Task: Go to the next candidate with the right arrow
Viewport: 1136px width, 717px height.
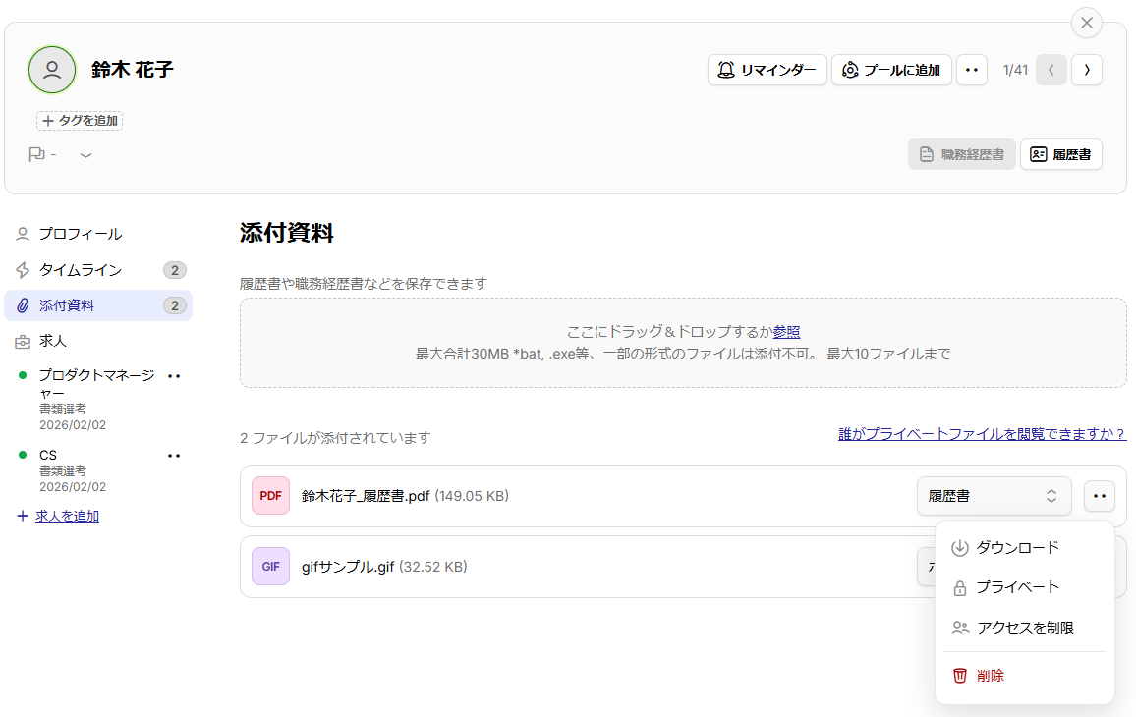Action: tap(1086, 70)
